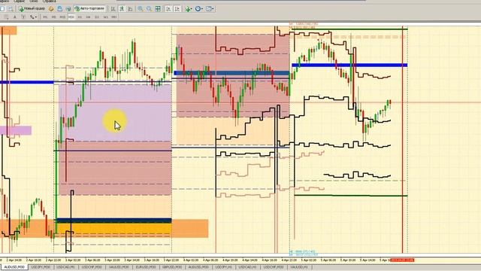Open the indicators list icon
Image resolution: width=481 pixels, height=271 pixels.
tap(187, 9)
